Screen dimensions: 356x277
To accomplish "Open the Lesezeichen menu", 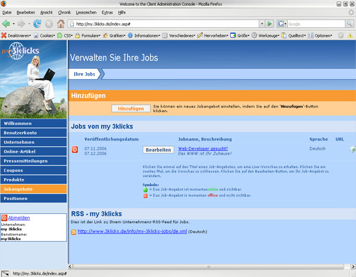I will click(86, 12).
